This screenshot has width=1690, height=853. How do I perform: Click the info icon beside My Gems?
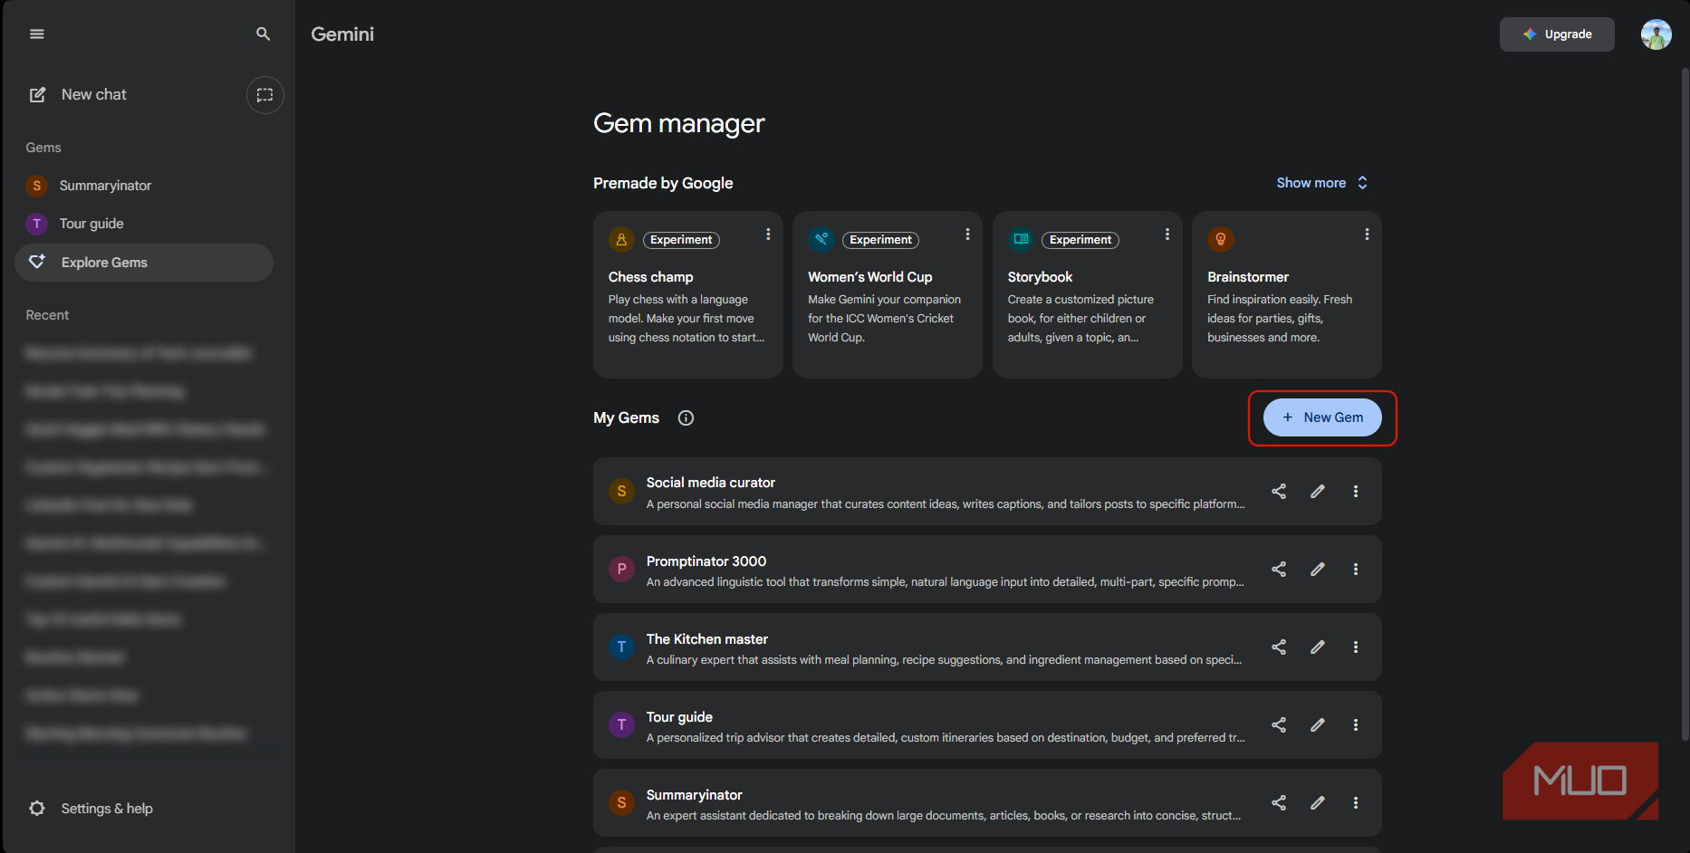[686, 417]
